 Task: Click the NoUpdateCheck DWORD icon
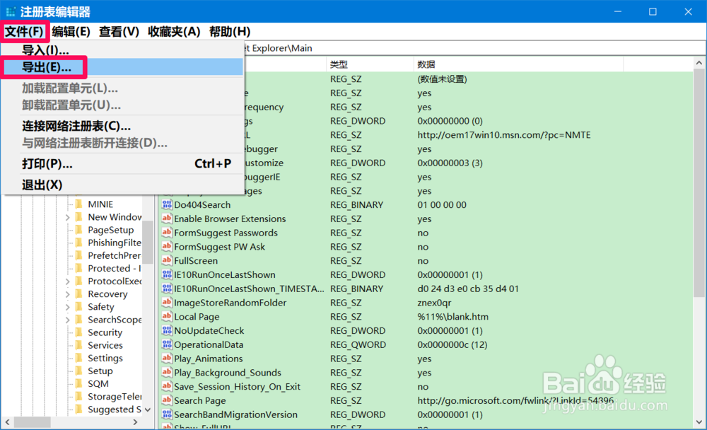pos(167,330)
